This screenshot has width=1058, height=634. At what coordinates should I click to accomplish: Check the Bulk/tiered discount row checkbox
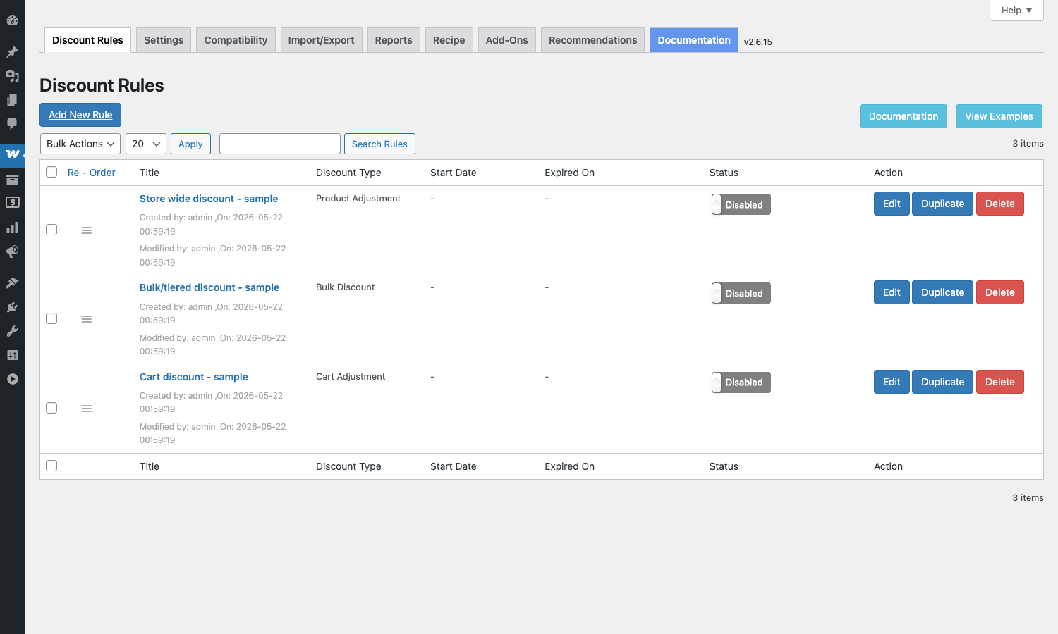point(51,318)
